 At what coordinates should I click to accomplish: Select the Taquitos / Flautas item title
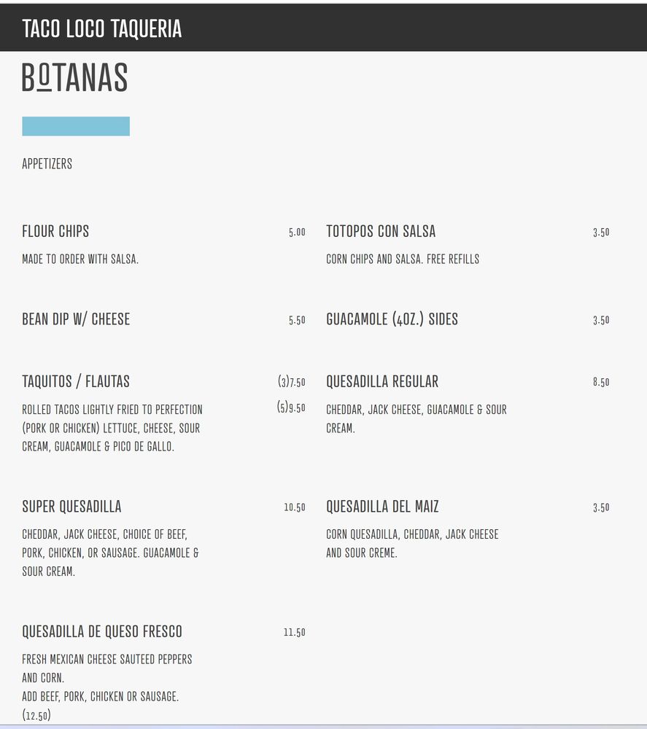tap(76, 382)
